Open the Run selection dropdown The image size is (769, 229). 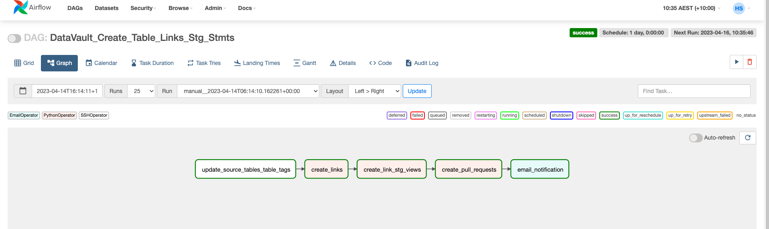248,91
